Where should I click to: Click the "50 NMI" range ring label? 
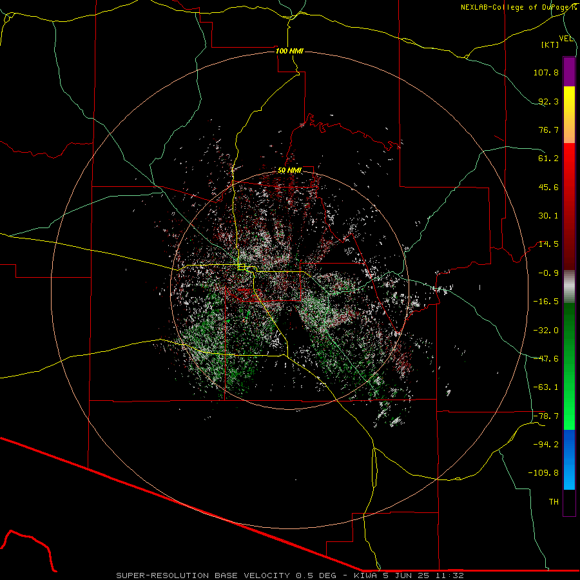click(x=289, y=170)
